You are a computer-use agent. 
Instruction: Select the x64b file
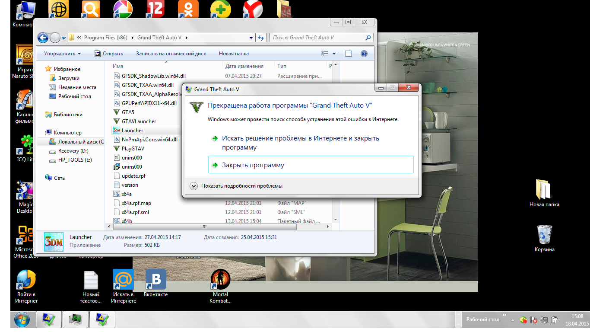click(122, 221)
